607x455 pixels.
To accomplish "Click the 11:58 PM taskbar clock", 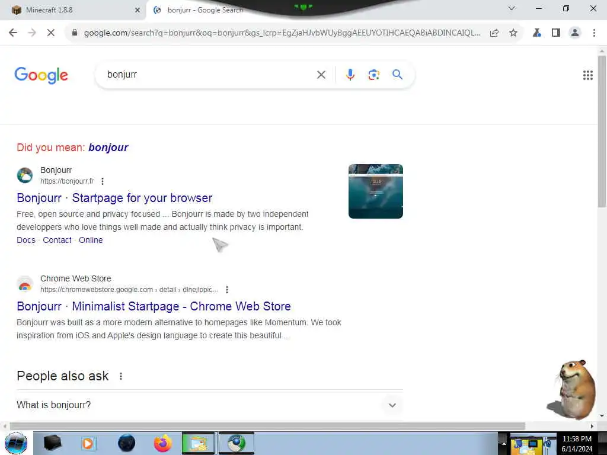I will tap(577, 439).
